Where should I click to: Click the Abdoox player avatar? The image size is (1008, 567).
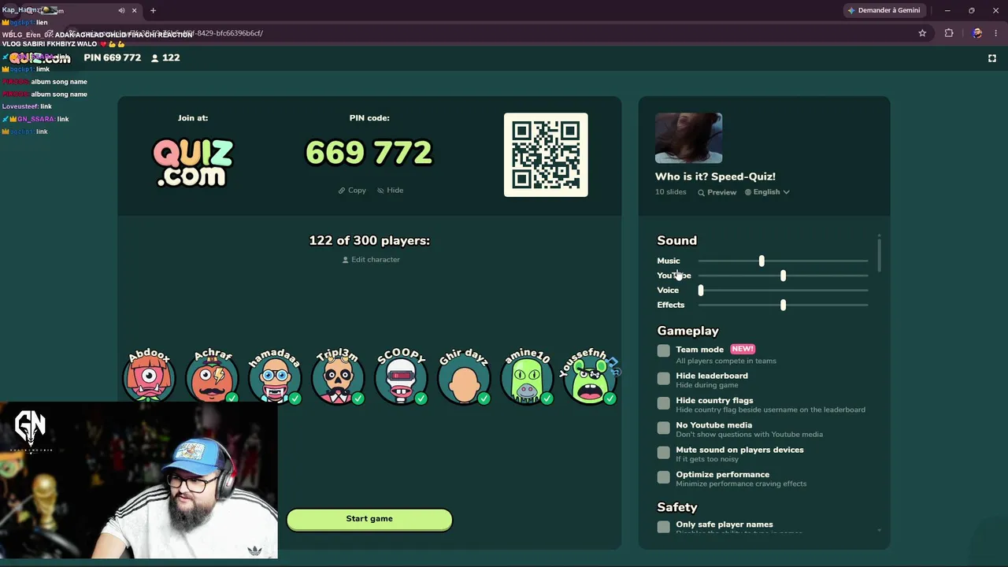point(149,378)
